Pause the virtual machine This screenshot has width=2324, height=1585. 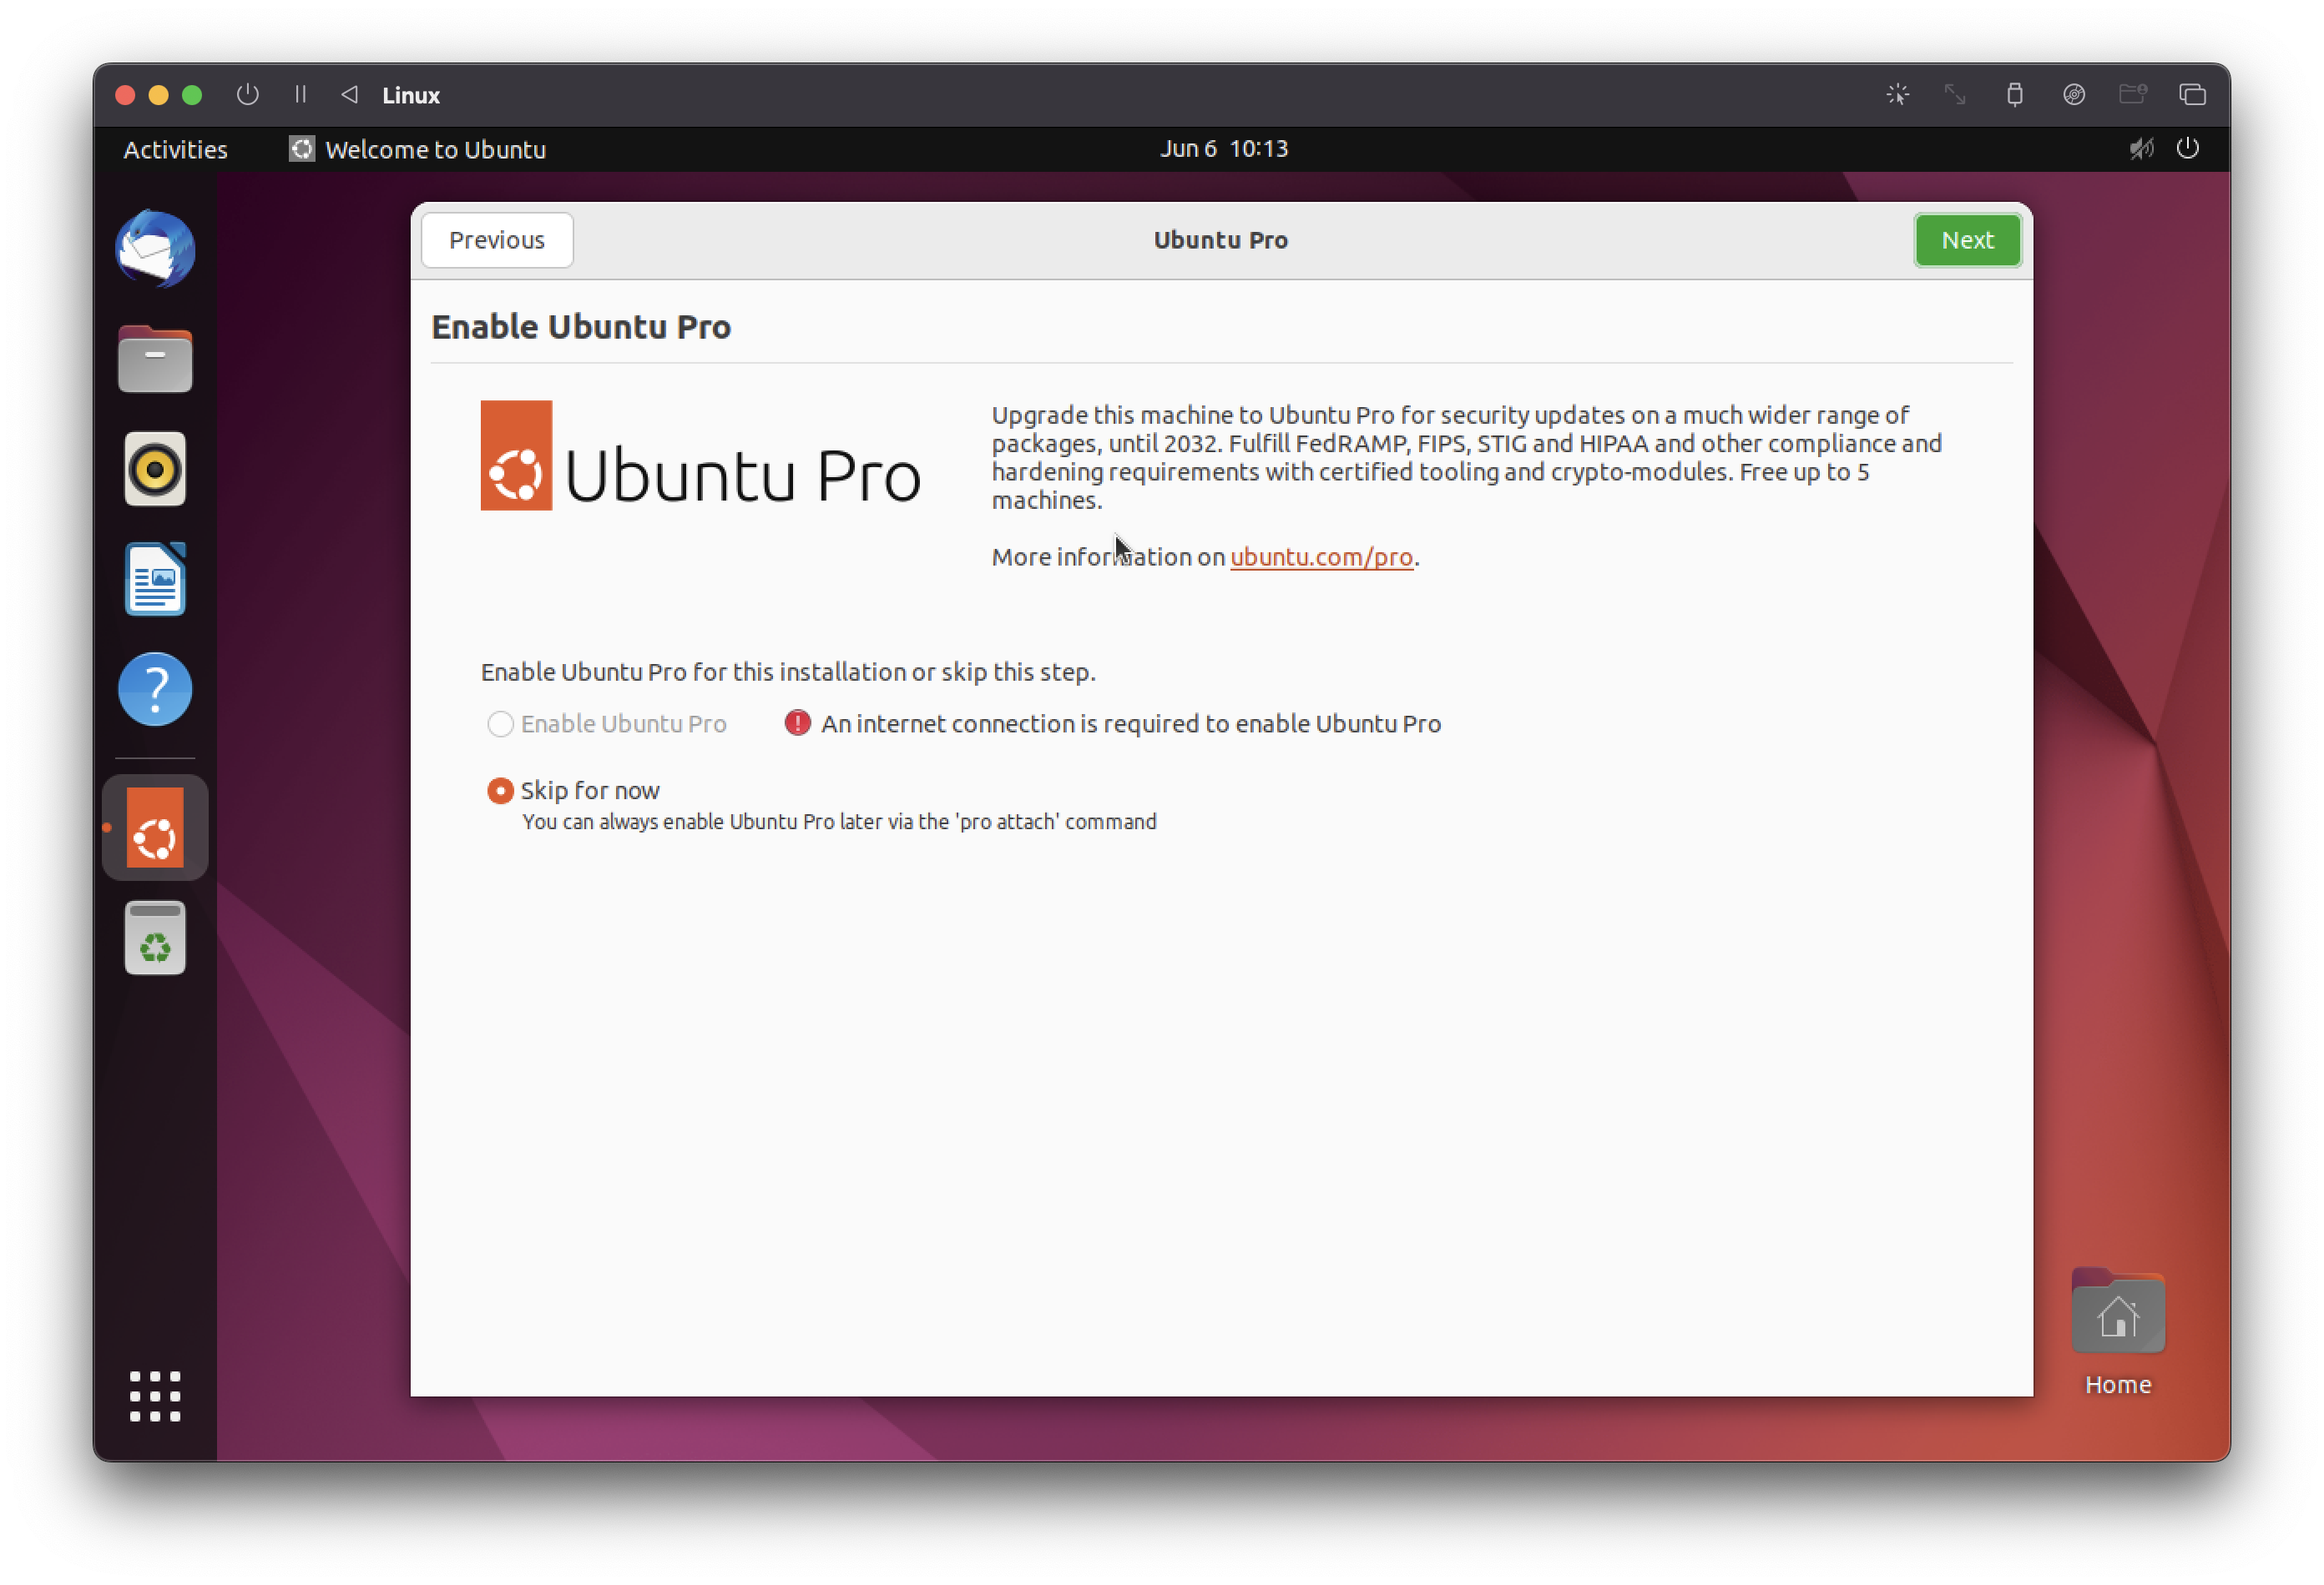pos(300,95)
